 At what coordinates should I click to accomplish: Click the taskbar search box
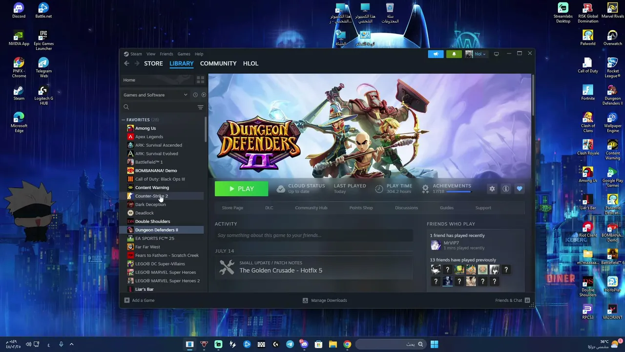click(x=390, y=344)
